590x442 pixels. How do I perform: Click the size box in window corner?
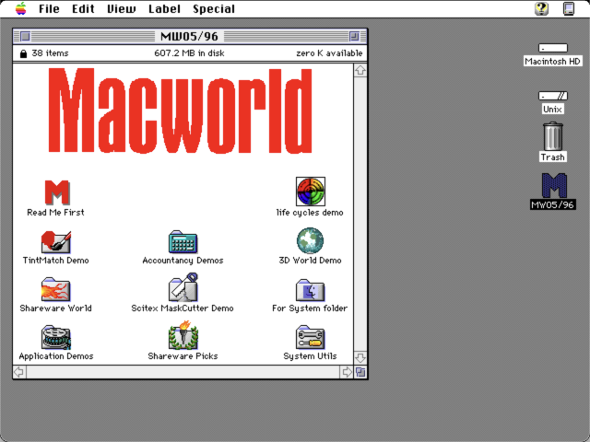[x=360, y=372]
